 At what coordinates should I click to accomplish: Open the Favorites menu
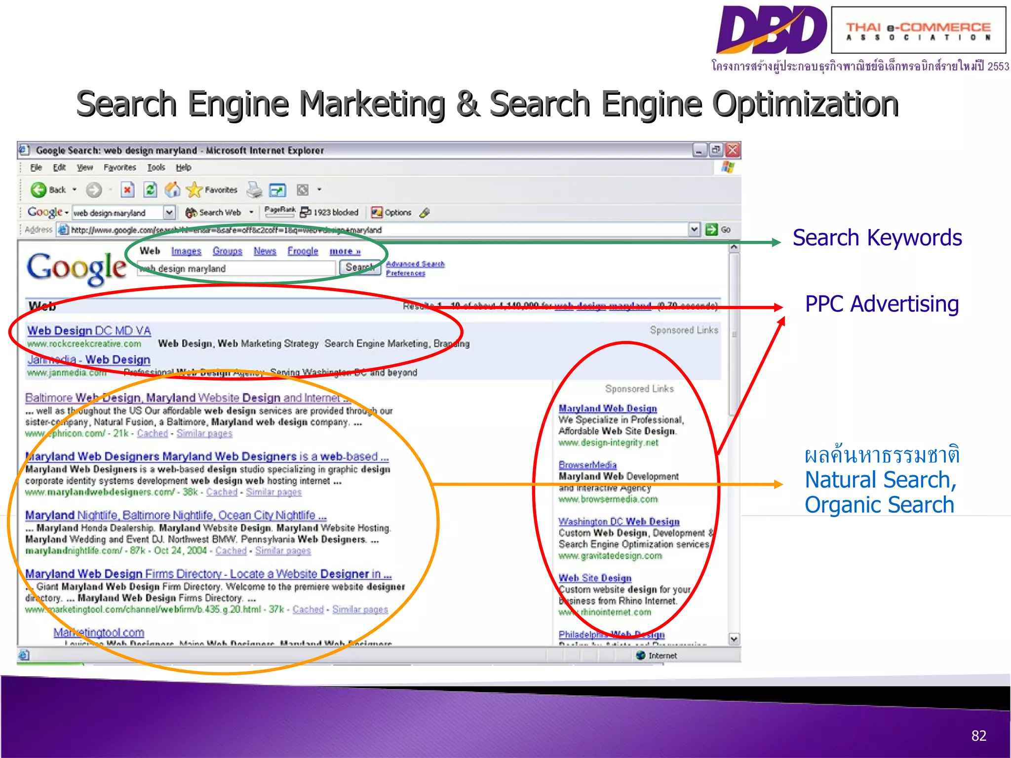[119, 167]
